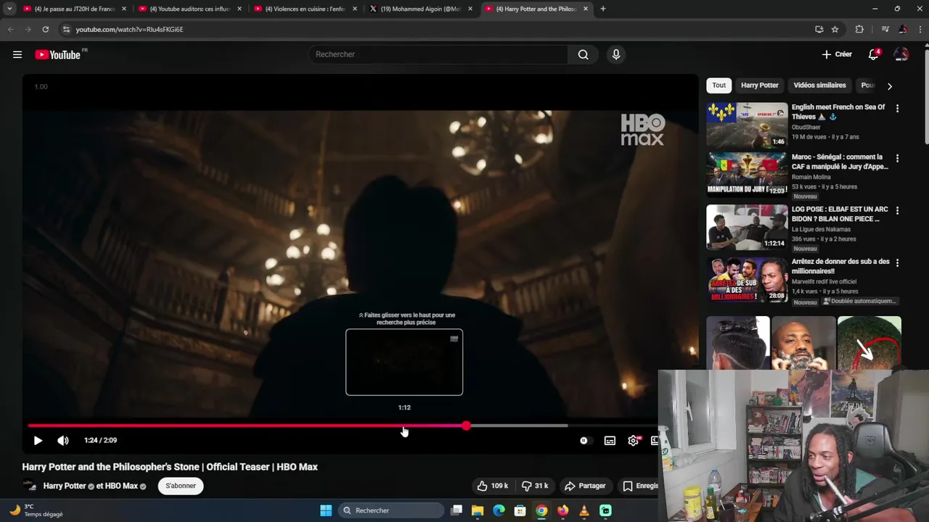Open the notifications bell
This screenshot has height=522, width=929.
coord(874,54)
